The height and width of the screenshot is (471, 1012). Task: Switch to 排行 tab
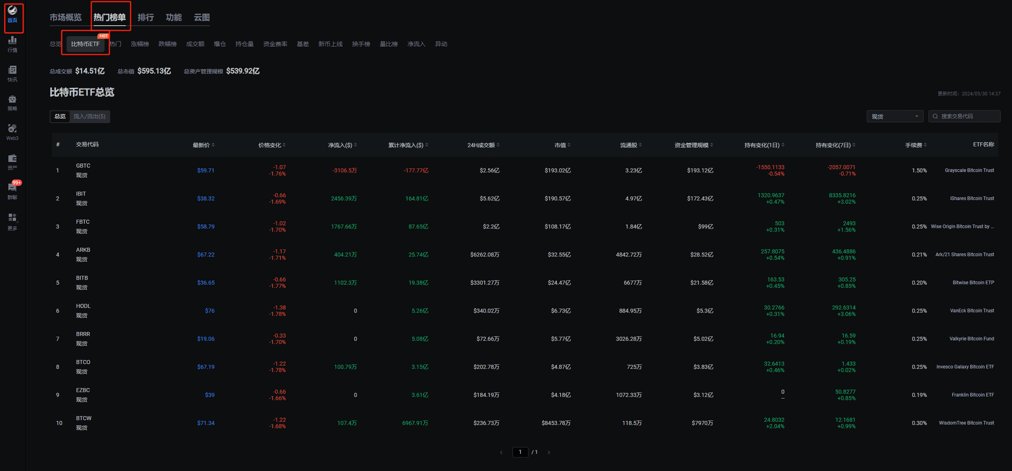click(145, 17)
